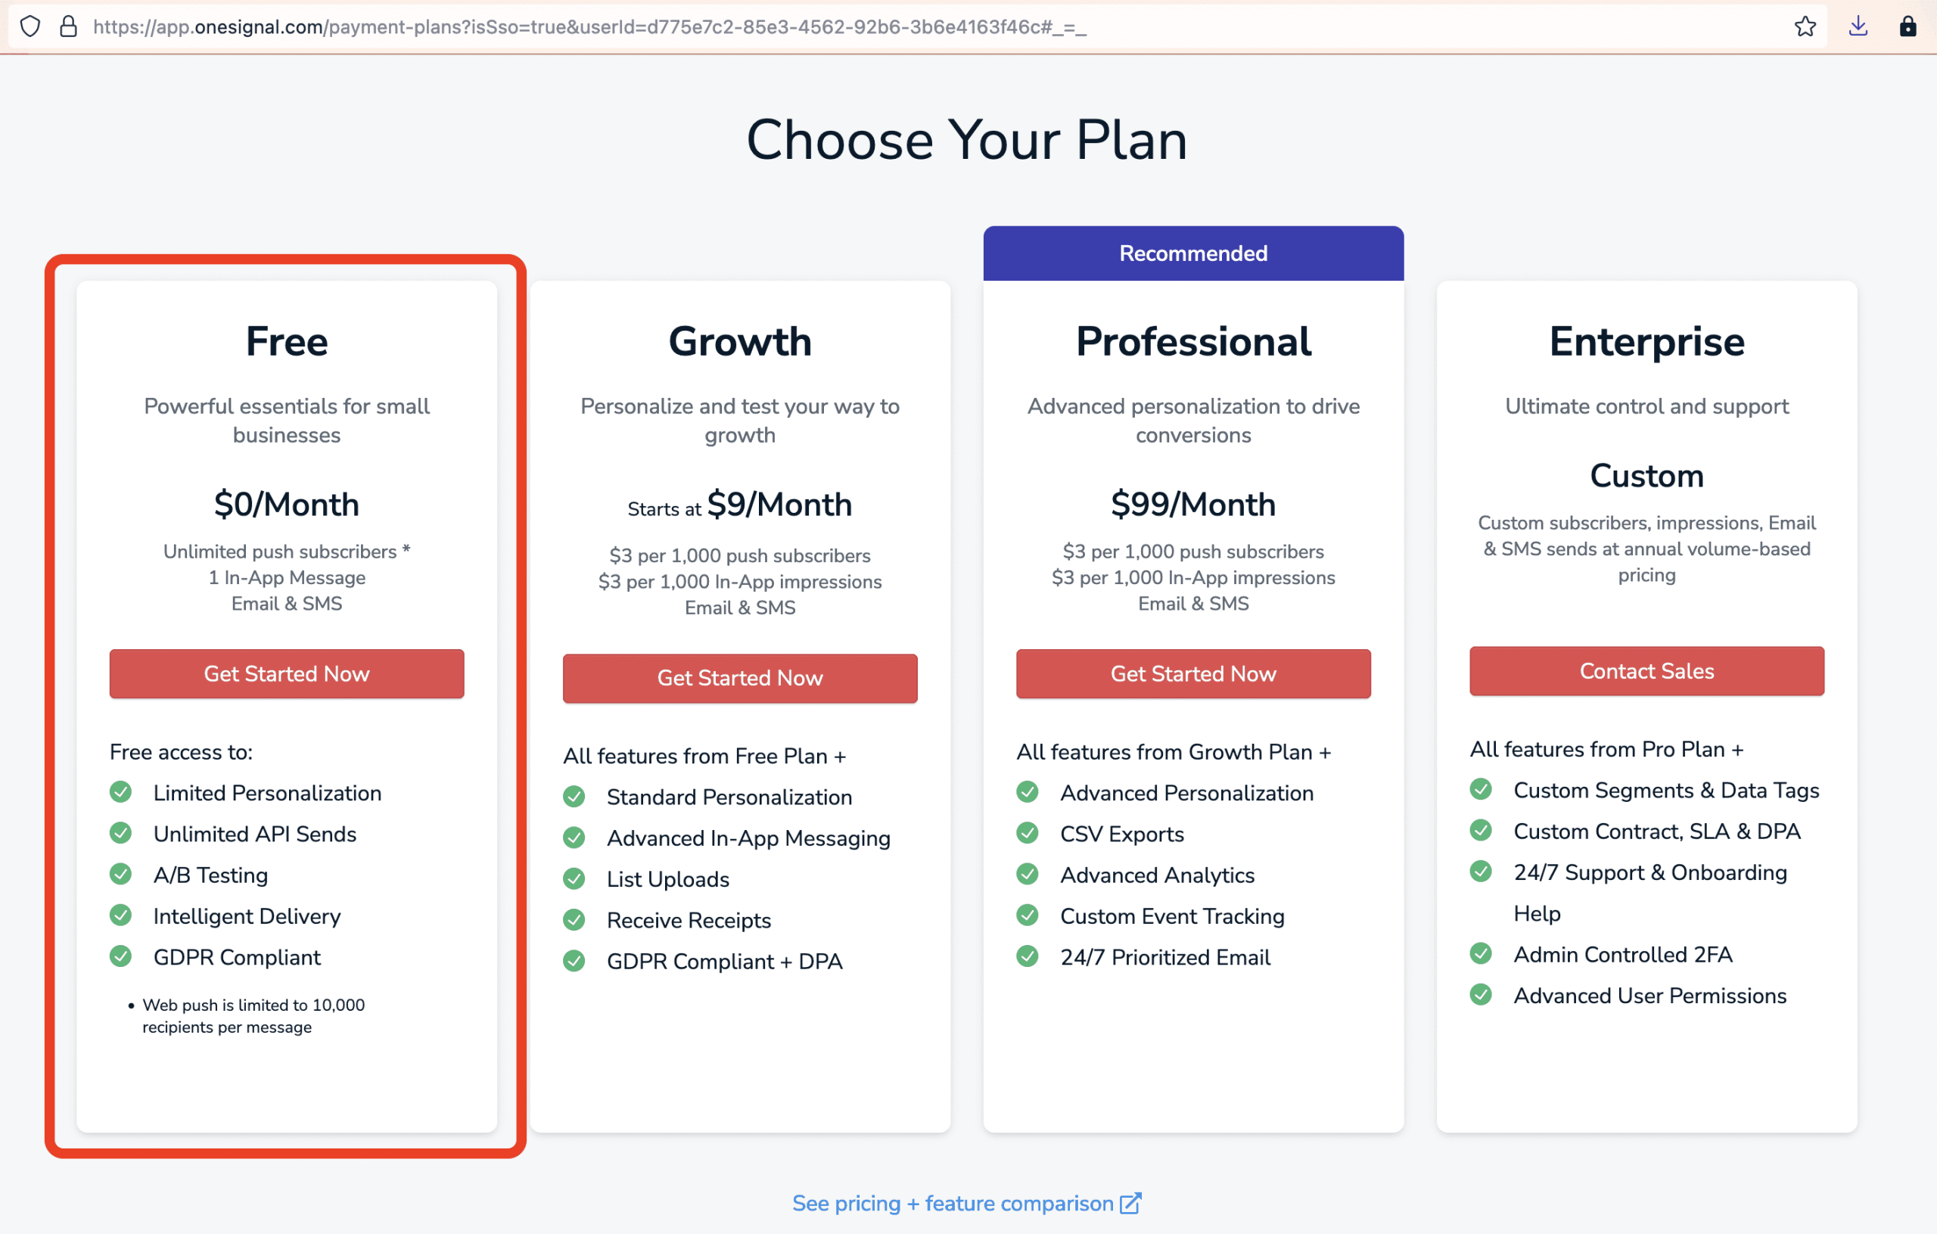Click the bookmark star icon
This screenshot has height=1234, width=1937.
coord(1805,26)
